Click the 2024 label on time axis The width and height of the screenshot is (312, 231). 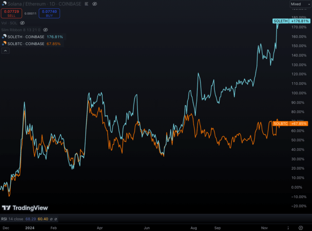(x=30, y=228)
